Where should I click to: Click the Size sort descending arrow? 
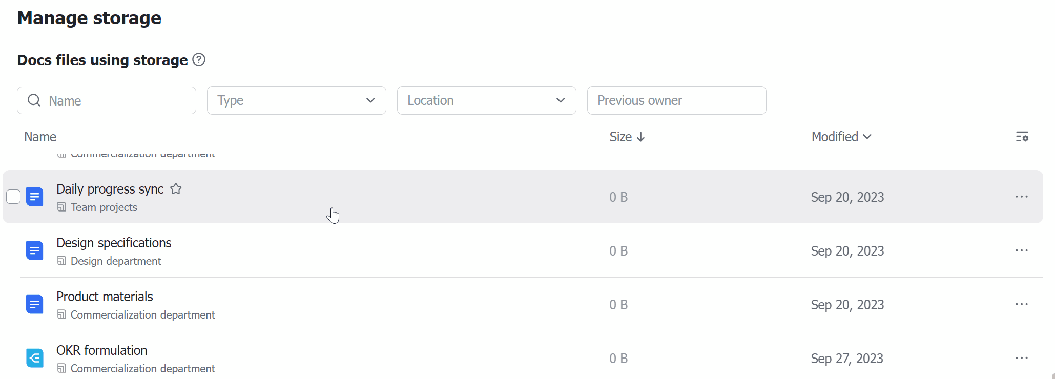pyautogui.click(x=642, y=137)
